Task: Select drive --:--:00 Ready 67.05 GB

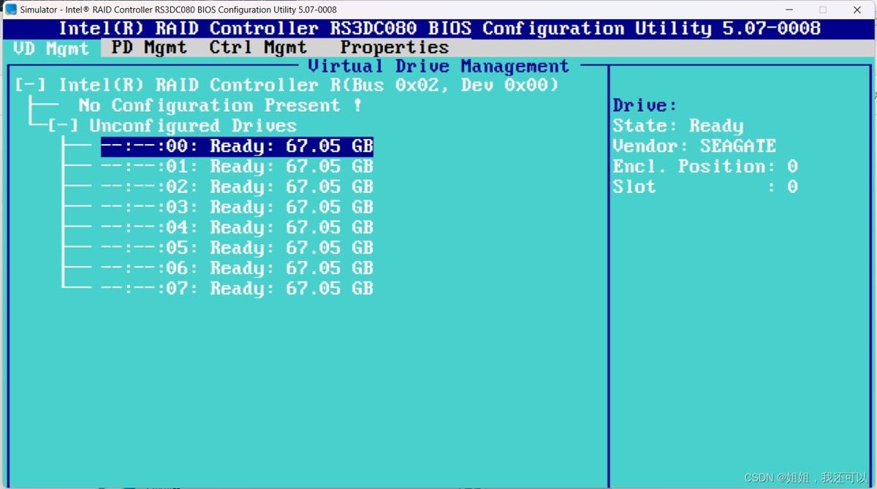Action: [x=237, y=146]
